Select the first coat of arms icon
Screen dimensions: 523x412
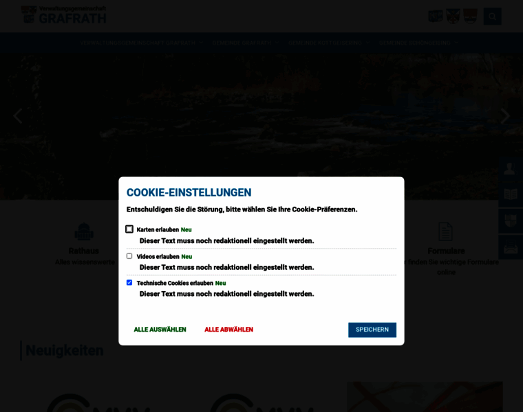pos(436,16)
